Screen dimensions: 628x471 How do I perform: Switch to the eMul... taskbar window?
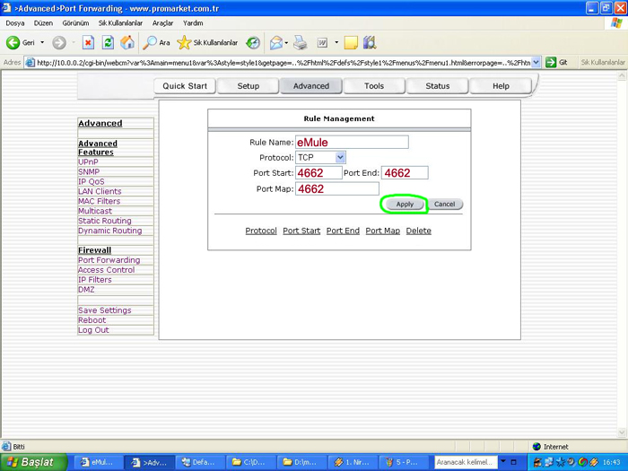(98, 462)
